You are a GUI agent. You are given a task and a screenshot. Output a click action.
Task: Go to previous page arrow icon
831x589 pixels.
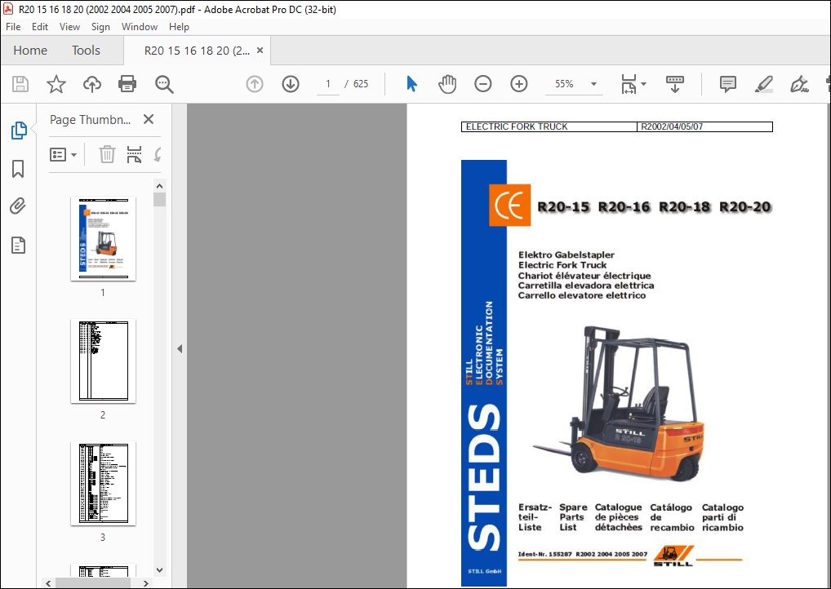(255, 84)
